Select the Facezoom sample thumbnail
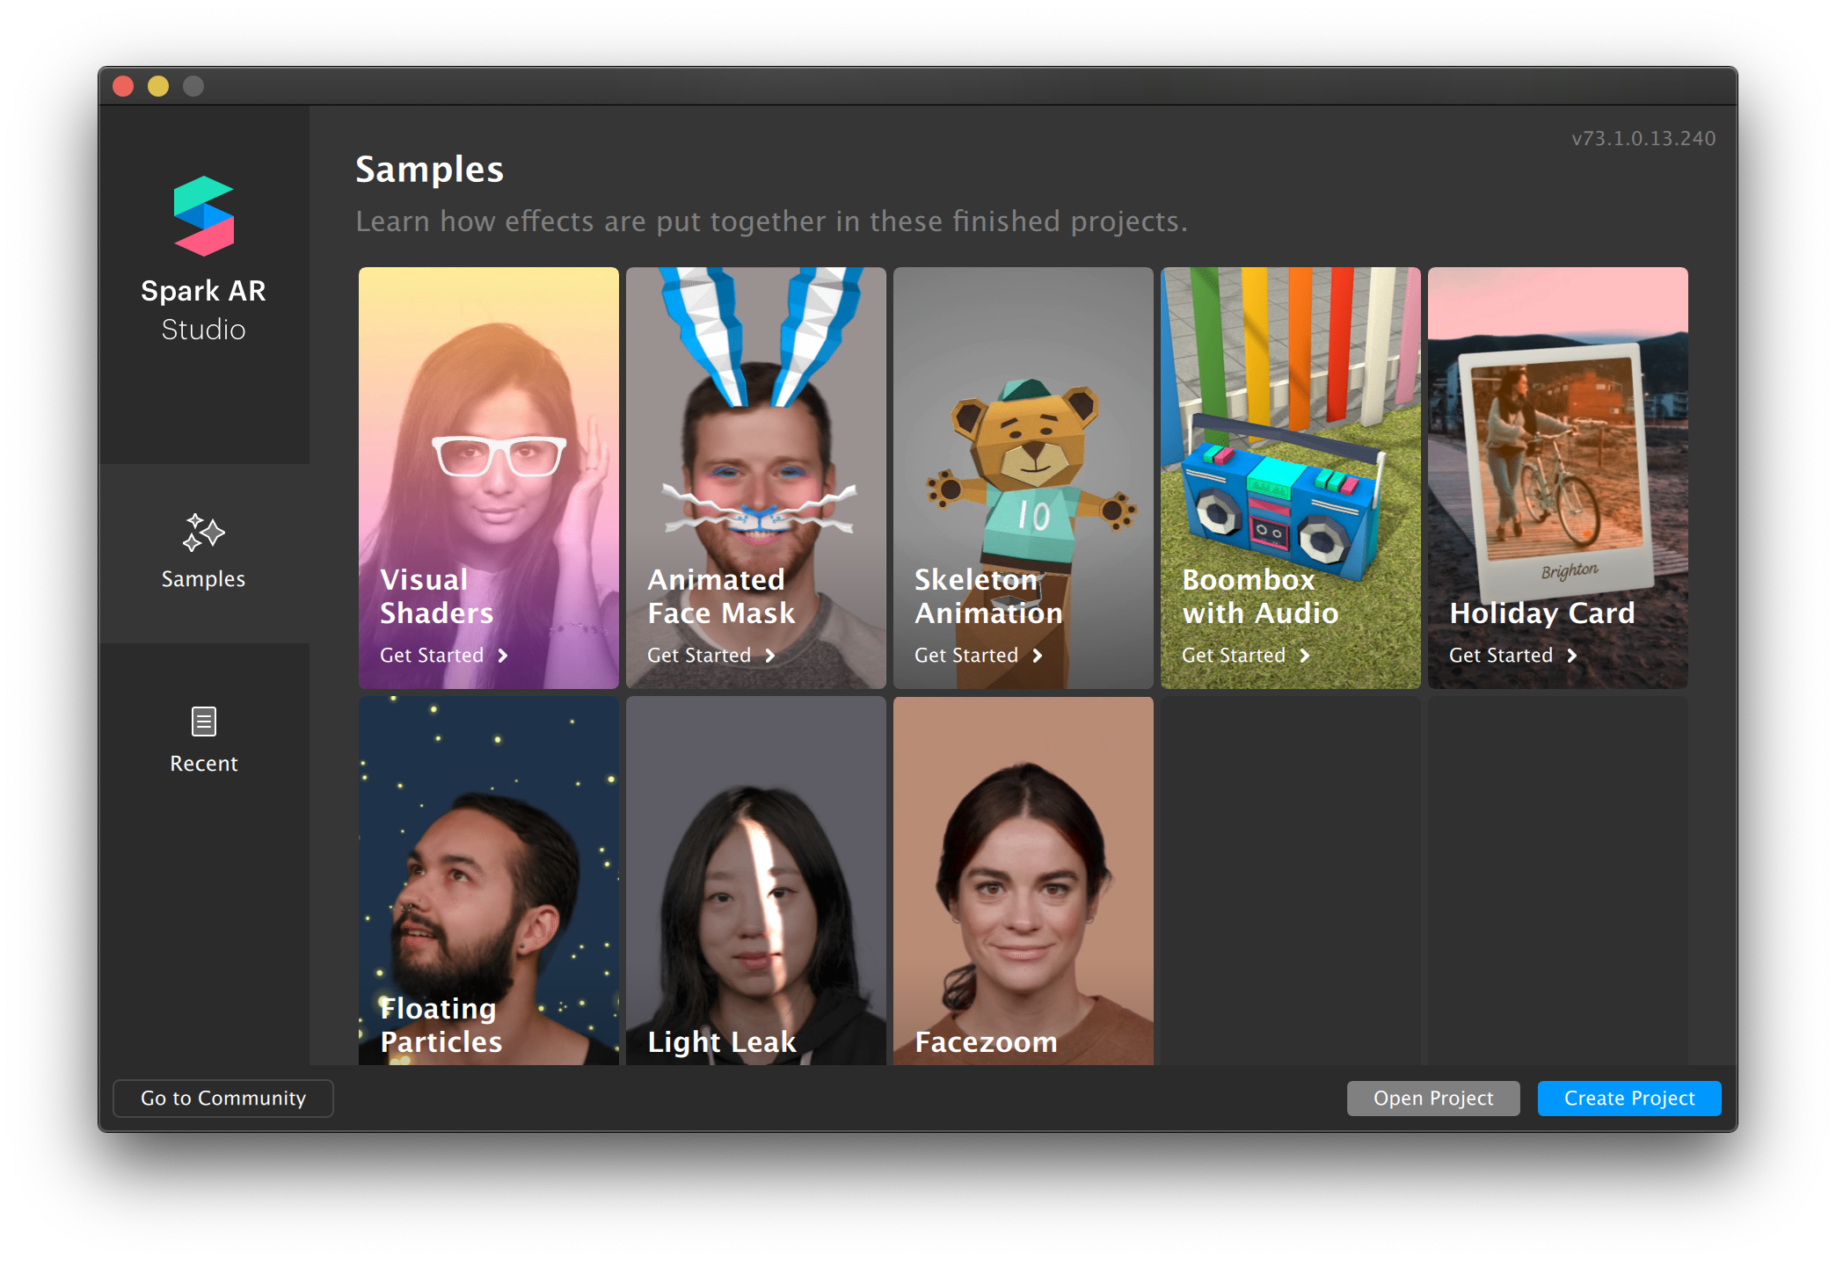 (1024, 879)
